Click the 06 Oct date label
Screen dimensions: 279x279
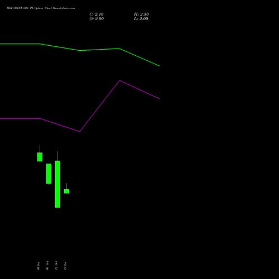[47, 266]
